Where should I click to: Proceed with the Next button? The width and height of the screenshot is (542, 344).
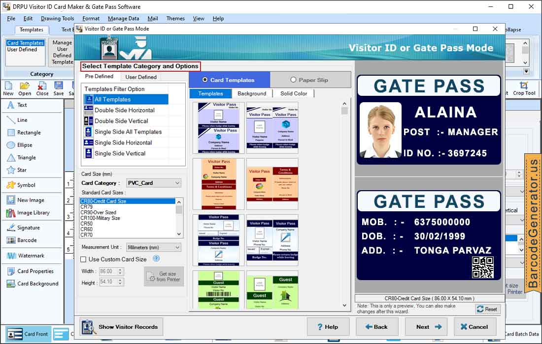(x=426, y=327)
